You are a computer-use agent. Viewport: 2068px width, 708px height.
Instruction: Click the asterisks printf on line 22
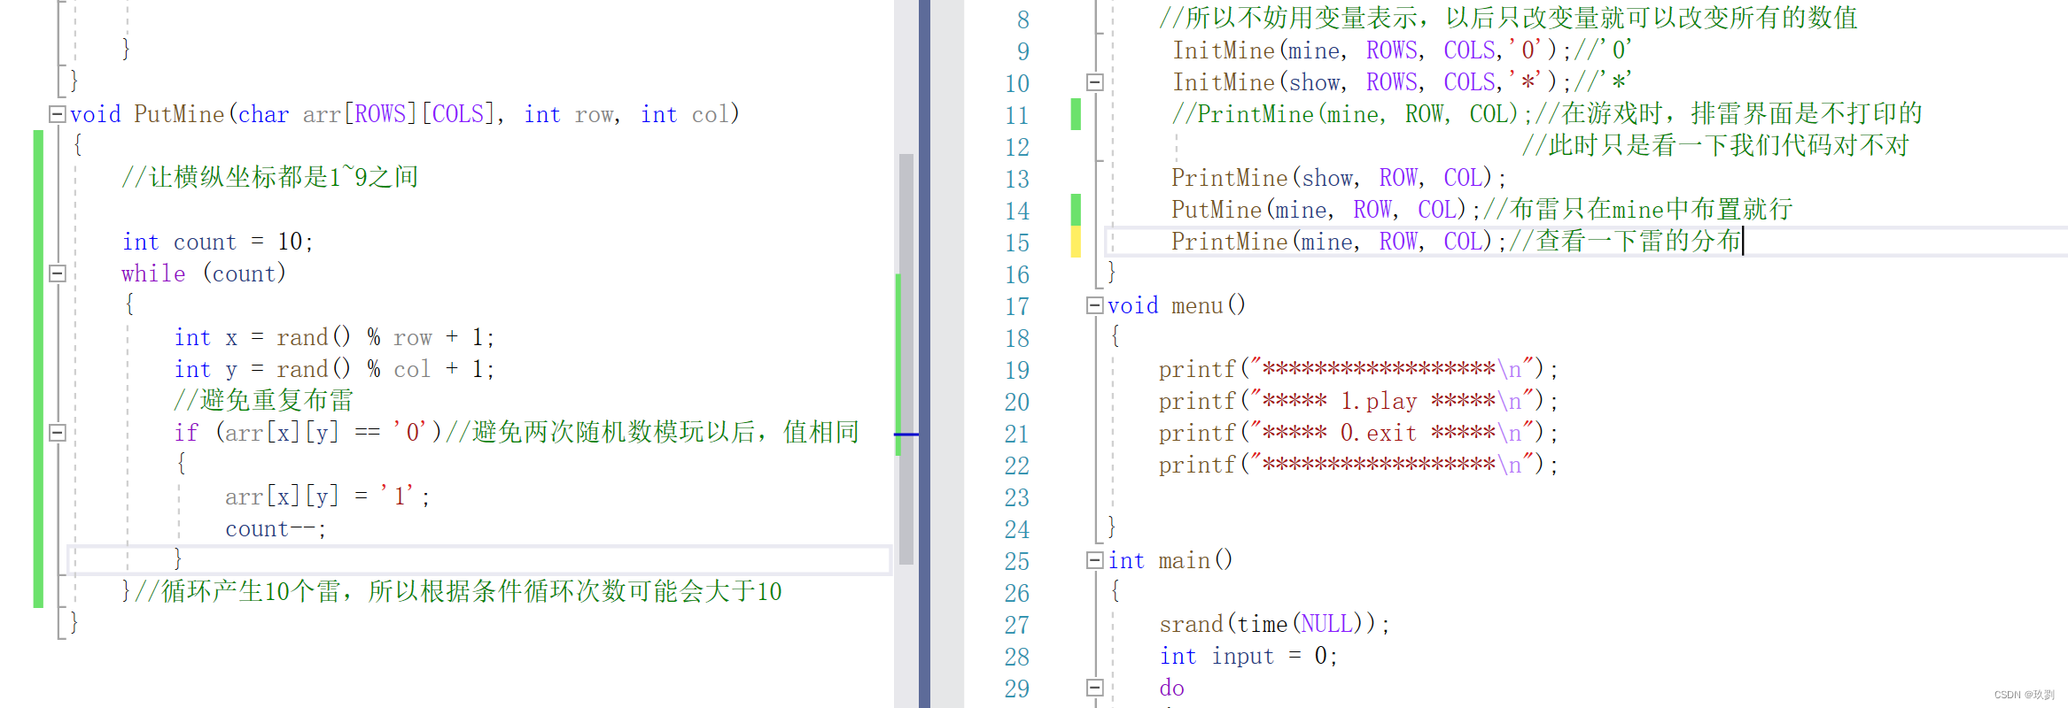coord(1357,465)
